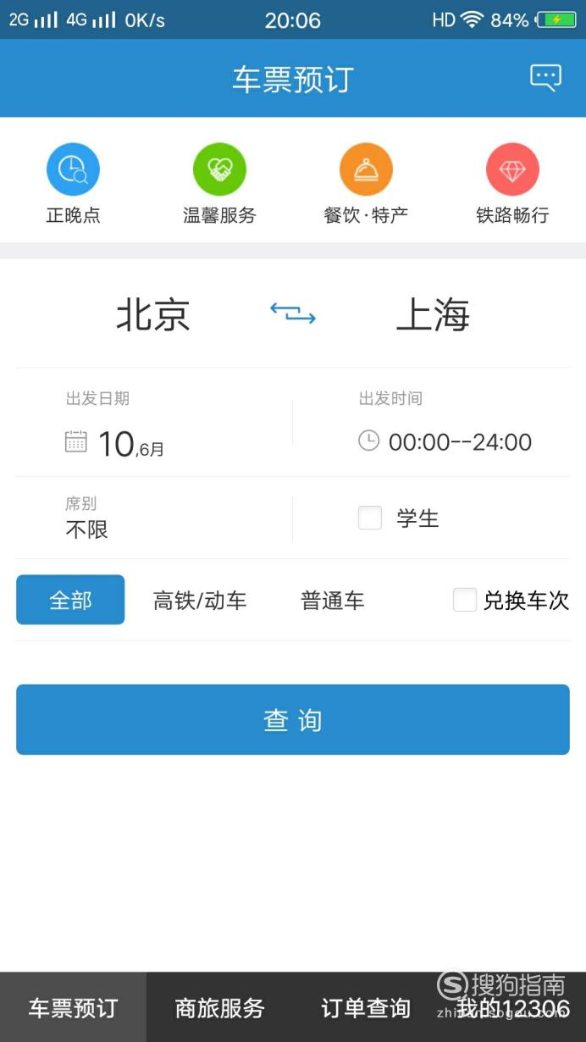Enable the 兑换车次 checkbox
Screen dimensions: 586x1042
(x=465, y=600)
